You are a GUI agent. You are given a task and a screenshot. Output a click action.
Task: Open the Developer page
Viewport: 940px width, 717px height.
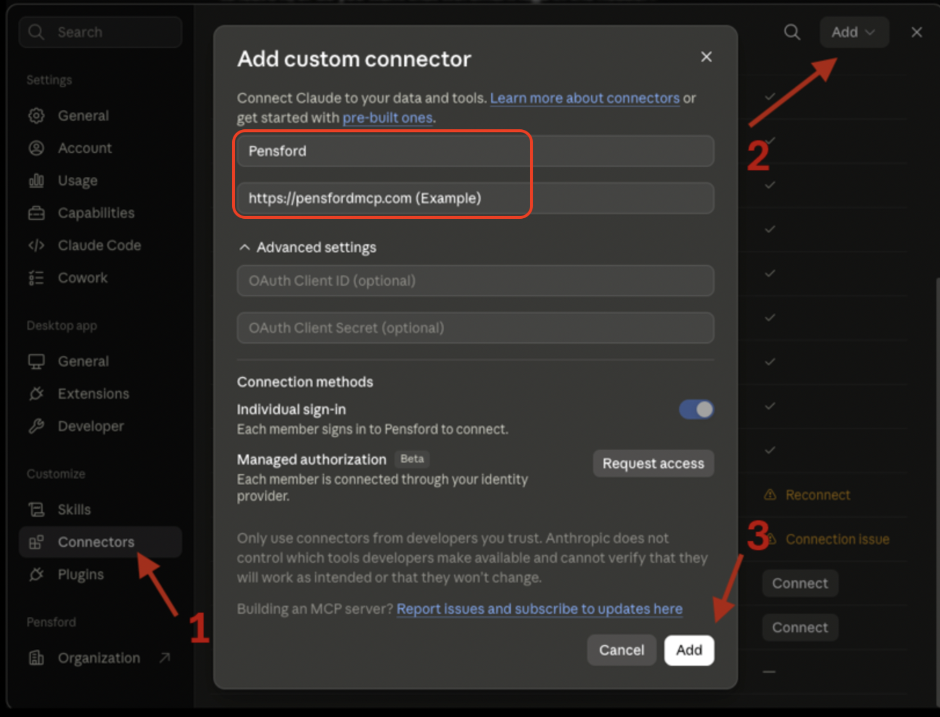tap(100, 426)
